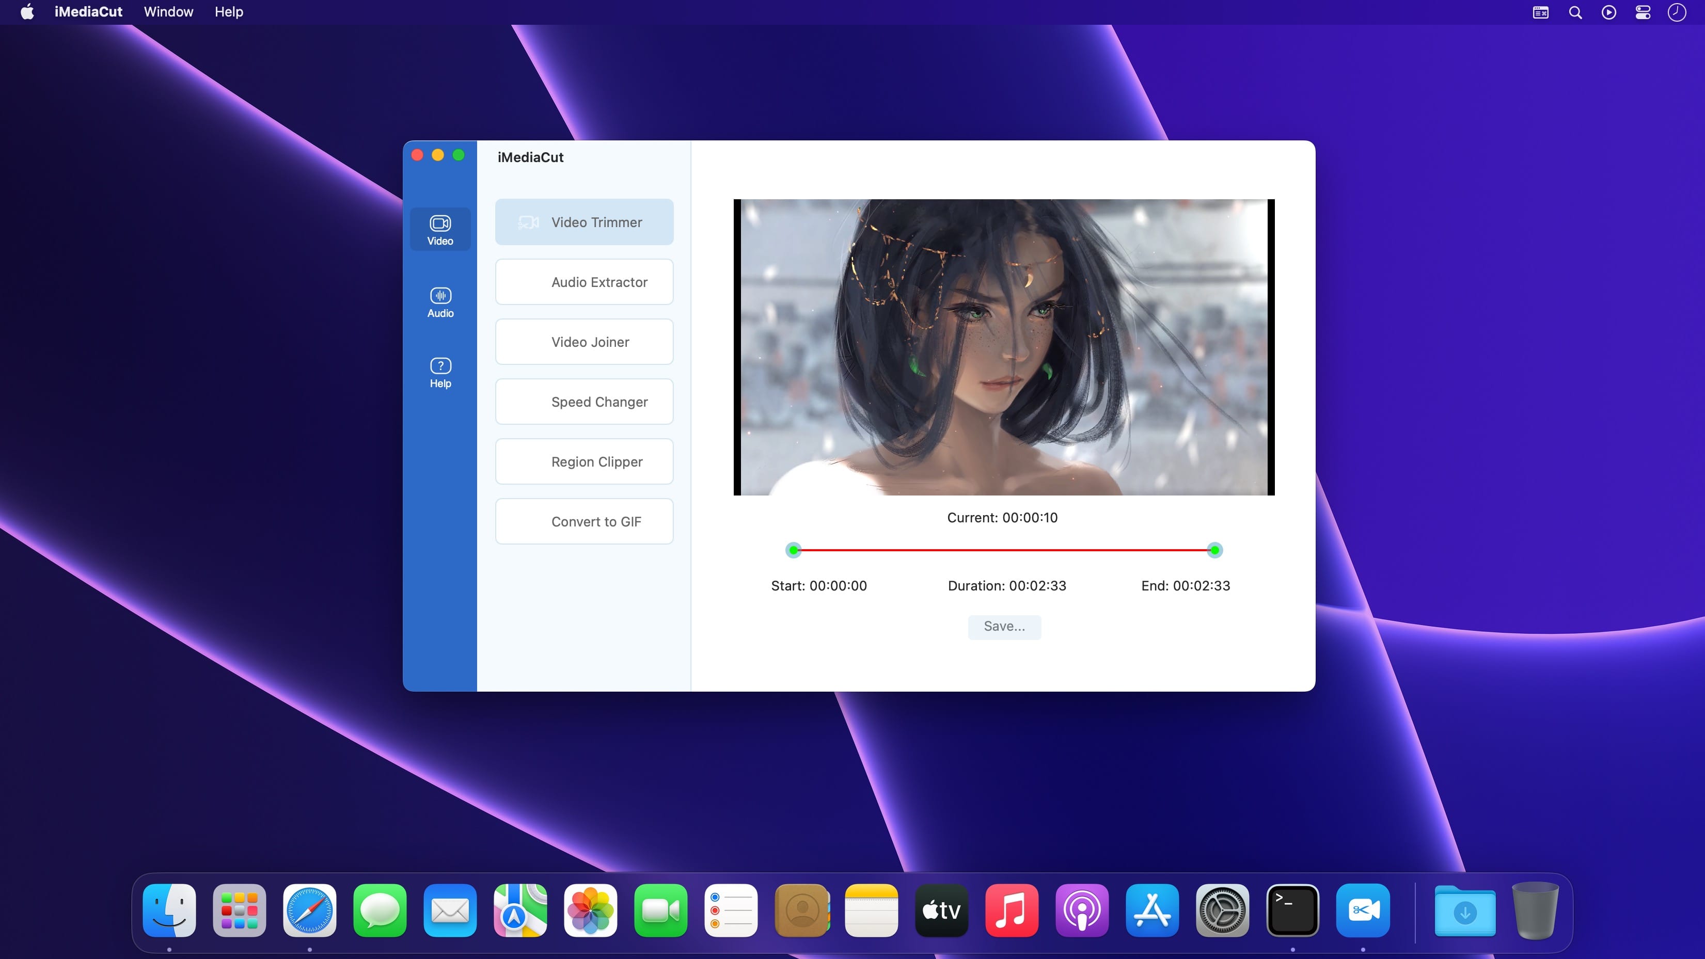Open the Window menu
This screenshot has height=959, width=1705.
pos(168,12)
